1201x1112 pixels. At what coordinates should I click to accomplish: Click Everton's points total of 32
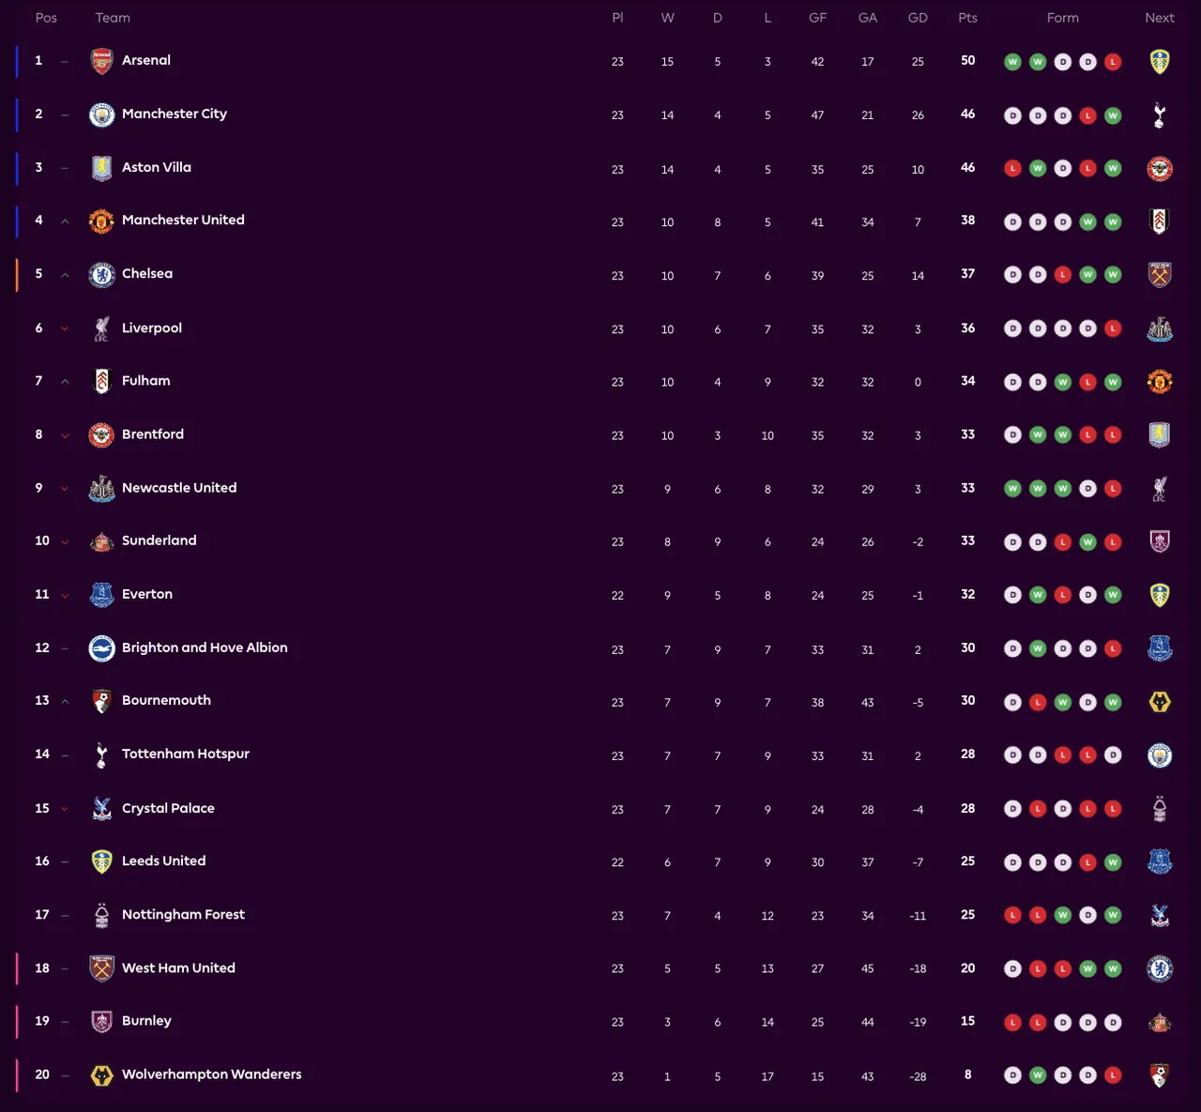pos(967,594)
